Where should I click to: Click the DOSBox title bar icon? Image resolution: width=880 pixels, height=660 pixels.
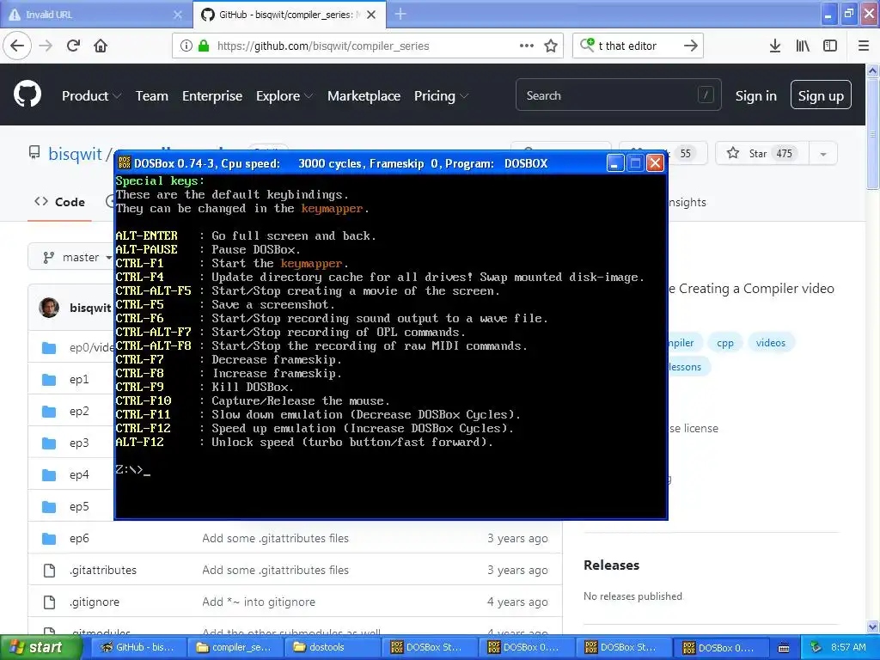(124, 163)
